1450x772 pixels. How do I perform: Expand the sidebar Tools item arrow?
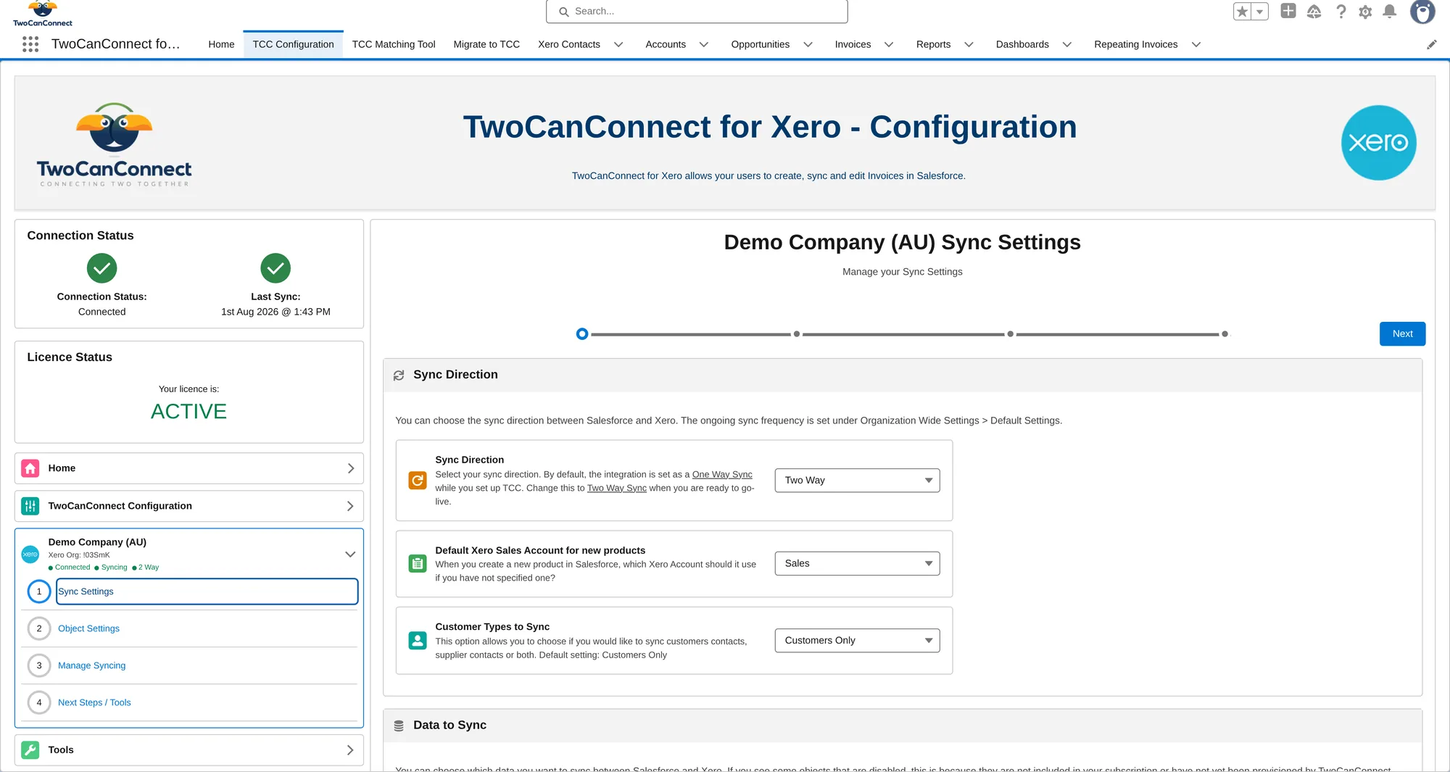click(350, 750)
